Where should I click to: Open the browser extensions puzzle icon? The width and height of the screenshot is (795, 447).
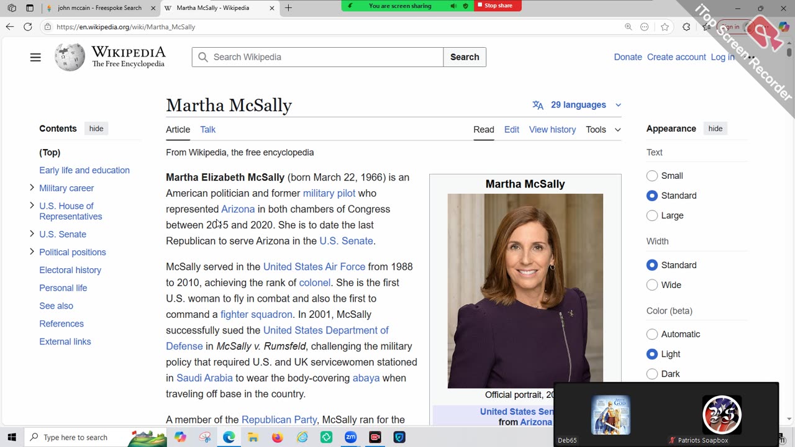click(x=686, y=27)
